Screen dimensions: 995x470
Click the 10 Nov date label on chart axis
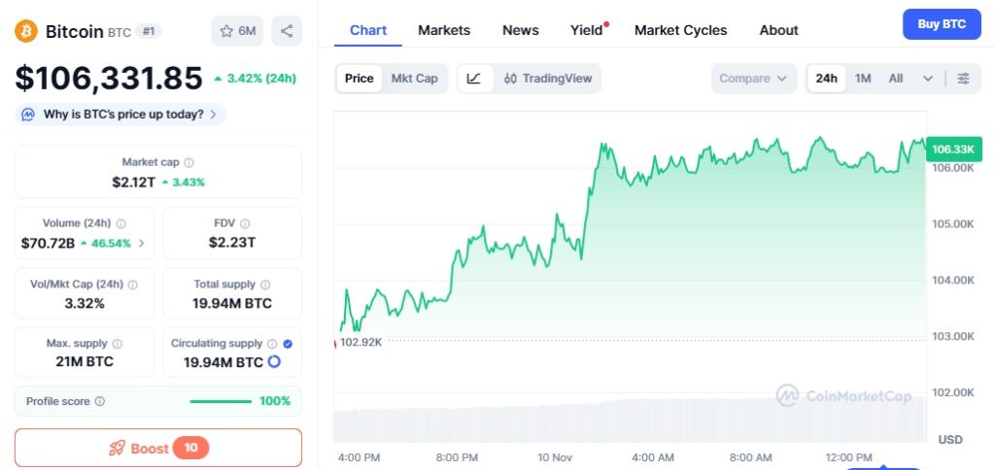tap(555, 457)
